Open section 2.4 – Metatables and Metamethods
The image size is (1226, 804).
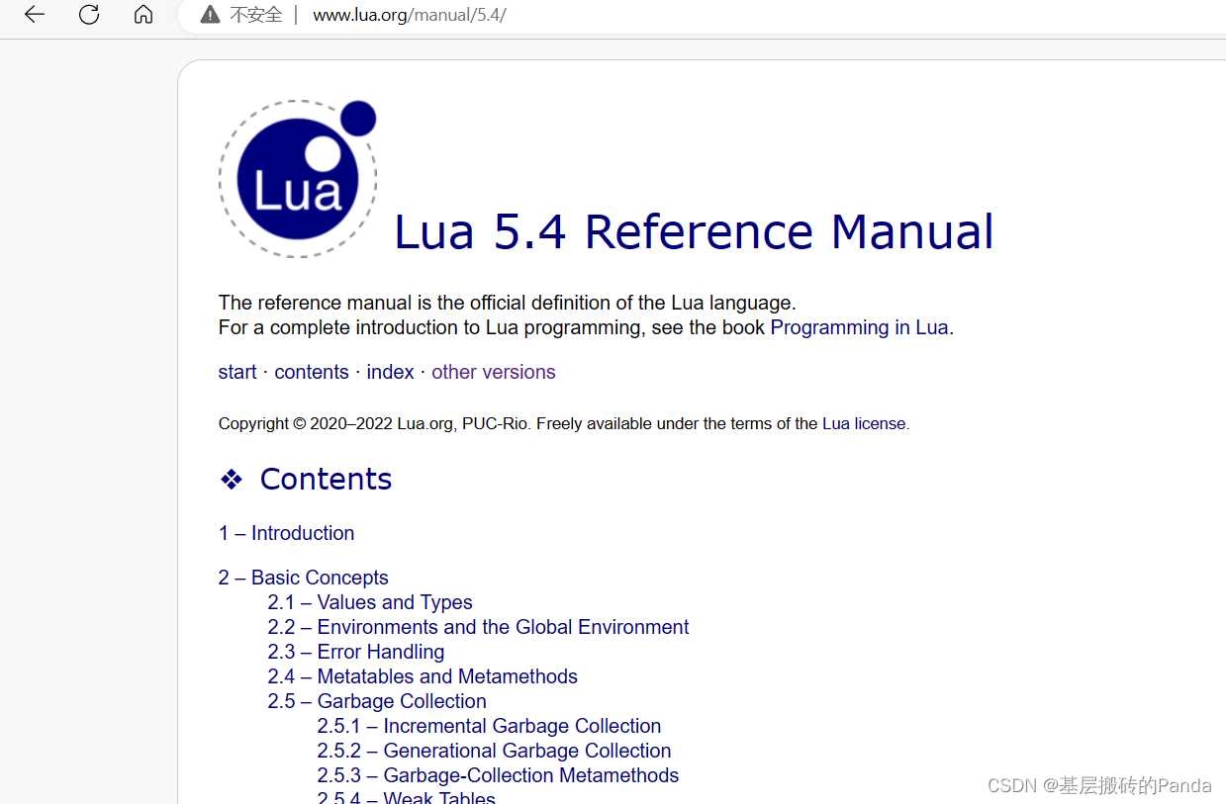point(423,676)
